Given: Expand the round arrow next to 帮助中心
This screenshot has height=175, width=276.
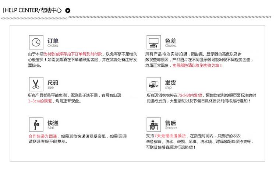Looking at the screenshot, I should click(67, 10).
